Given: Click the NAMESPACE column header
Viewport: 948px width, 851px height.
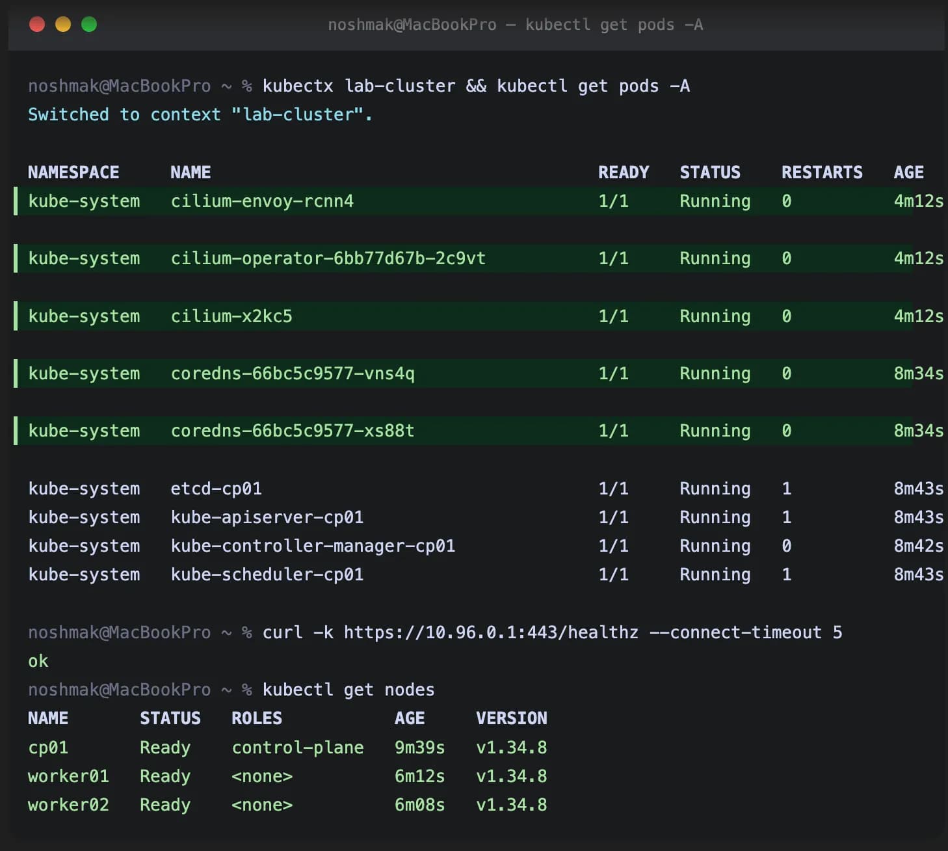Looking at the screenshot, I should pyautogui.click(x=73, y=172).
